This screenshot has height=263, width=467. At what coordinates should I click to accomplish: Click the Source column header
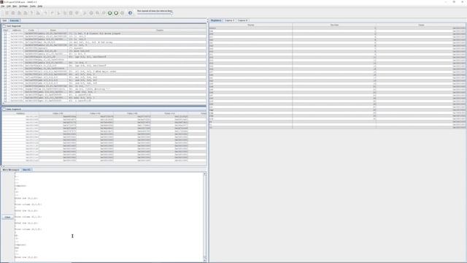(x=160, y=30)
